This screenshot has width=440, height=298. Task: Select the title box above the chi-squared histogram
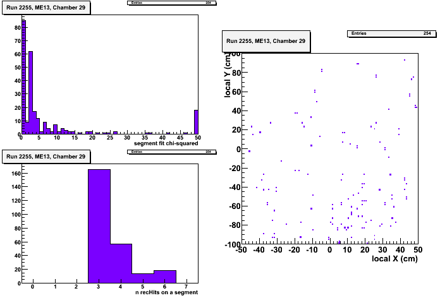[46, 8]
